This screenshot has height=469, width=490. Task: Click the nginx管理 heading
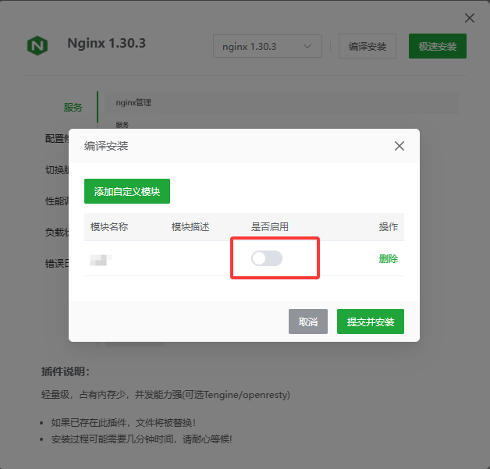click(133, 102)
